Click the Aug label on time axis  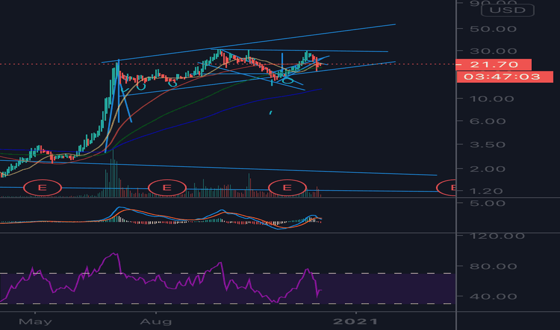point(156,322)
